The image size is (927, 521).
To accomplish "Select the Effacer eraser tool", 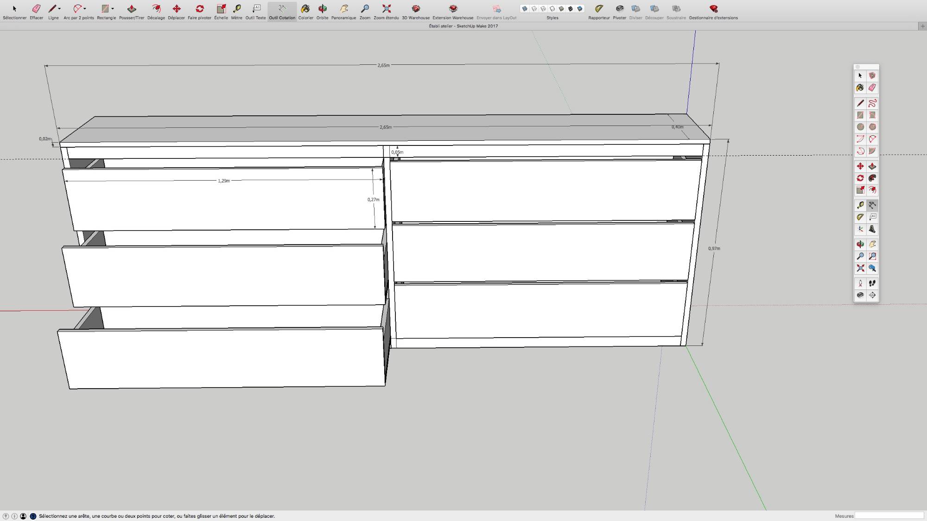I will click(35, 8).
